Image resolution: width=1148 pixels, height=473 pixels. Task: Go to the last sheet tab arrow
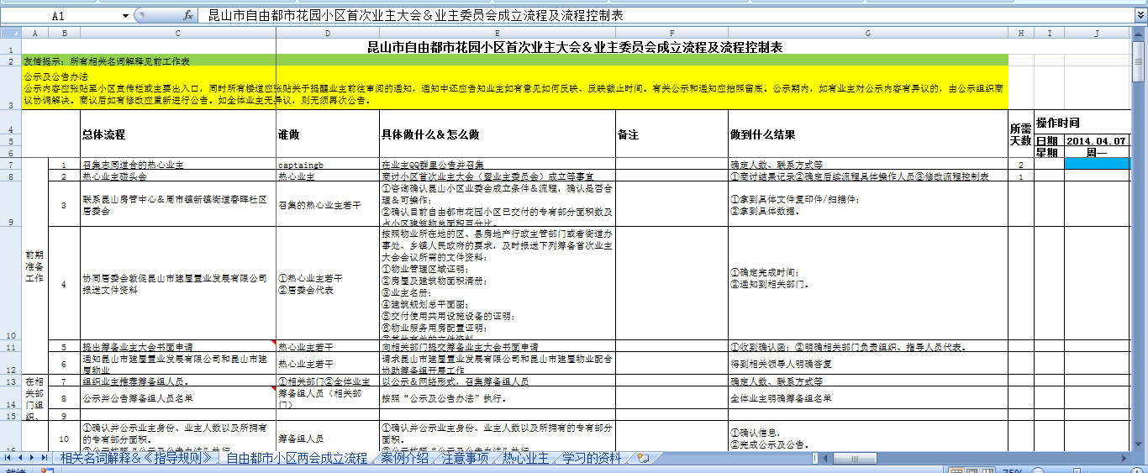point(44,458)
